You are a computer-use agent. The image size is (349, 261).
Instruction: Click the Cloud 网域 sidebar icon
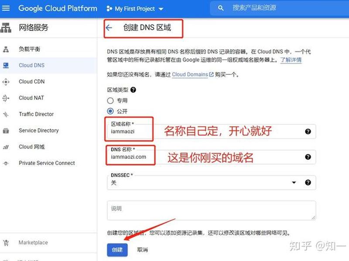6,147
